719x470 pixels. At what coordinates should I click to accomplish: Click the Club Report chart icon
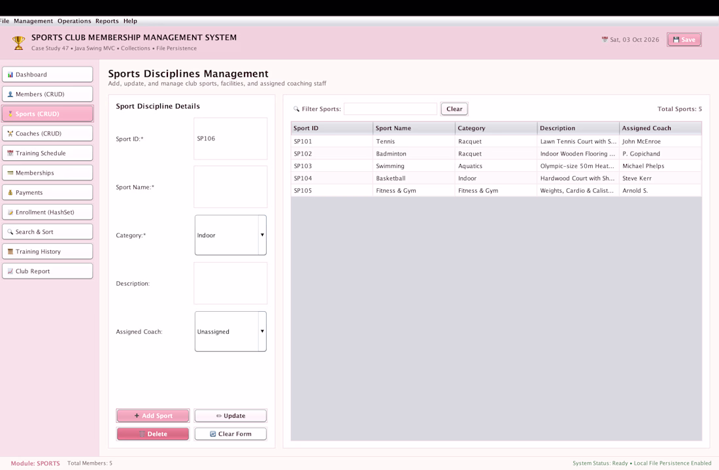[10, 271]
